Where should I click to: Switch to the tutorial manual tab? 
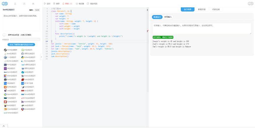click(x=202, y=9)
